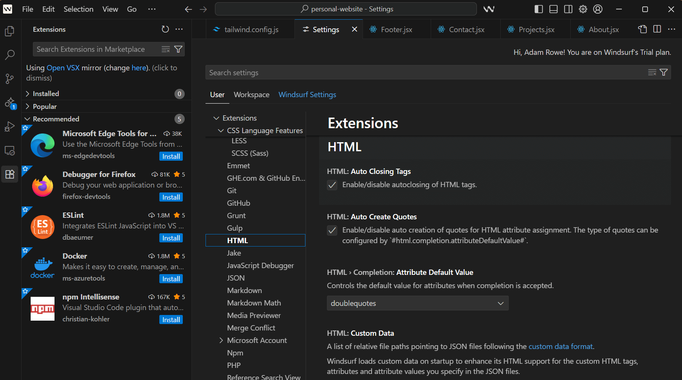Open the custom data format link
This screenshot has width=682, height=380.
(561, 346)
